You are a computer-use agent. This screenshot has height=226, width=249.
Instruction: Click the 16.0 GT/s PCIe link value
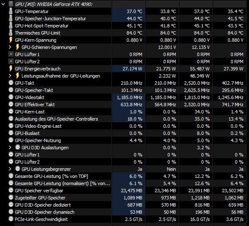(200, 219)
